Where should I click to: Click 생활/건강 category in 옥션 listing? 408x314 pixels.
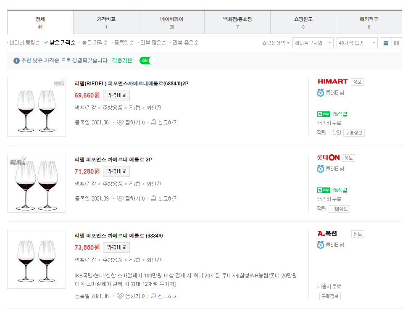coord(85,260)
